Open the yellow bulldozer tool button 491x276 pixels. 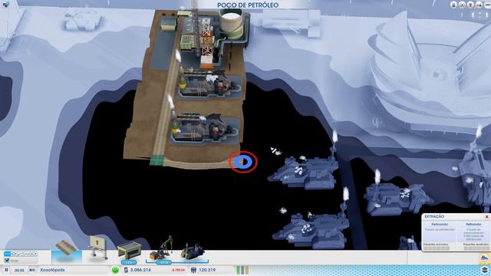pos(485,258)
